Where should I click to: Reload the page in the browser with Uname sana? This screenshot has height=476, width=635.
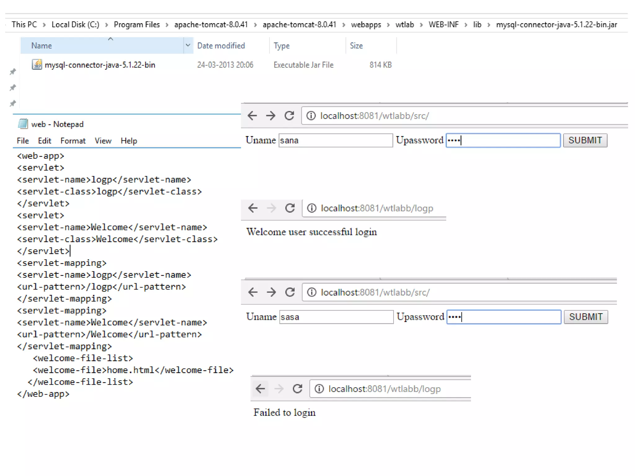click(289, 116)
